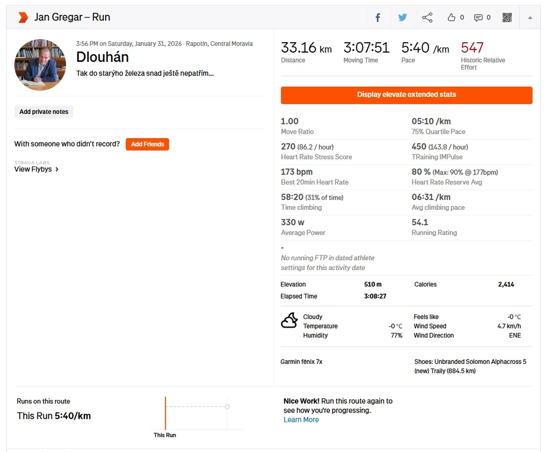Give kudos with thumbs-up icon
This screenshot has width=548, height=452.
452,18
